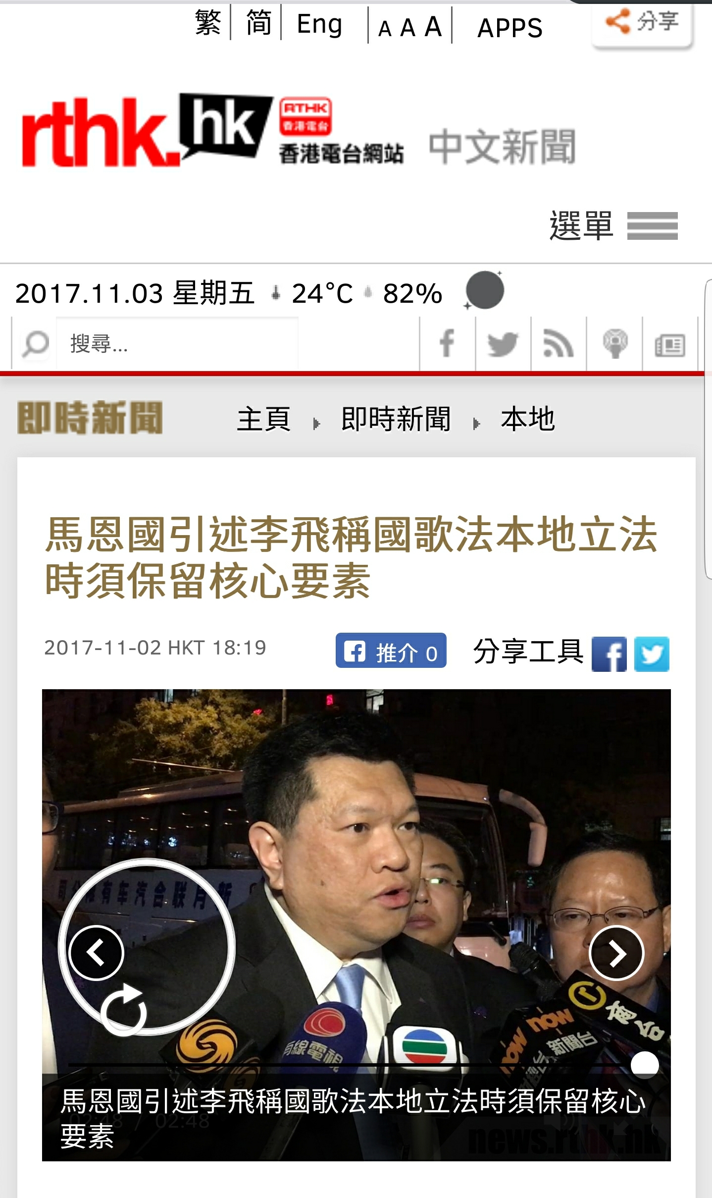Go to the next slide arrow
The width and height of the screenshot is (712, 1198).
[x=616, y=953]
